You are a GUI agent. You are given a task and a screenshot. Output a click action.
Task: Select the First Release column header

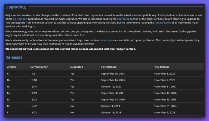point(109,67)
